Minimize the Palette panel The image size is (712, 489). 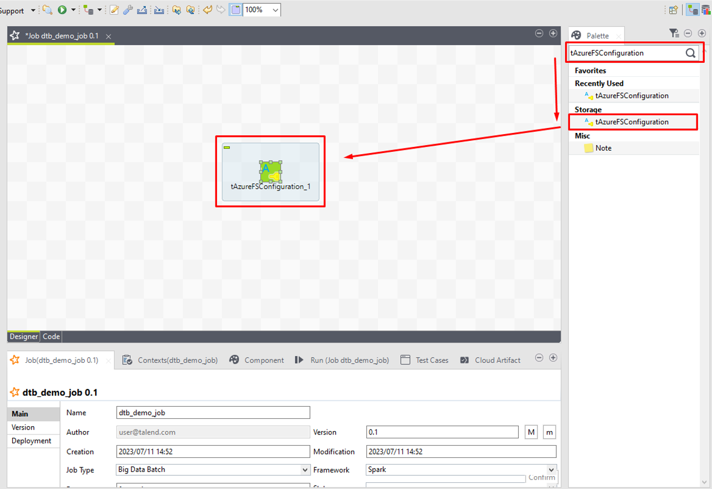point(688,33)
